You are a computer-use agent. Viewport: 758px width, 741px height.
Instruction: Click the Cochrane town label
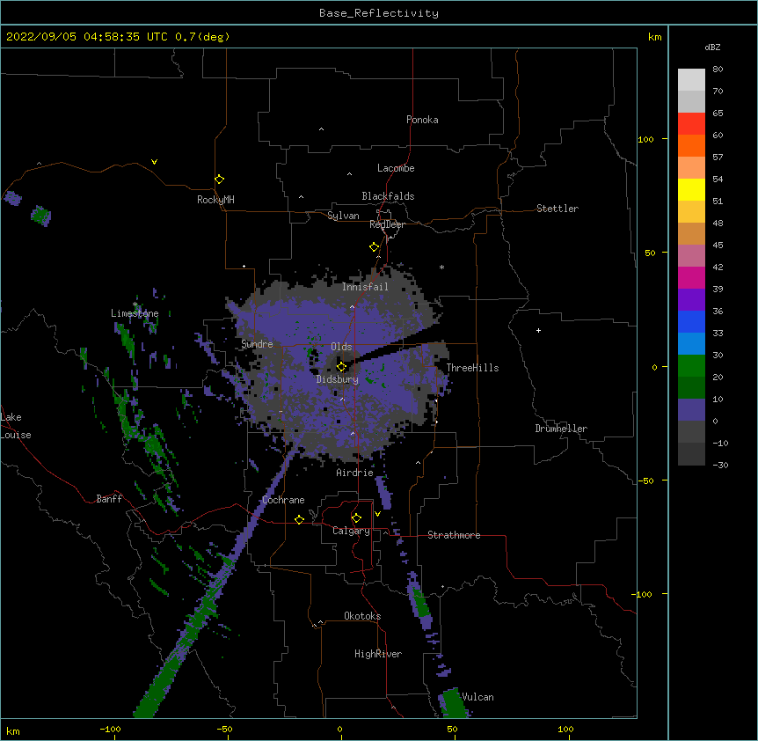point(283,500)
